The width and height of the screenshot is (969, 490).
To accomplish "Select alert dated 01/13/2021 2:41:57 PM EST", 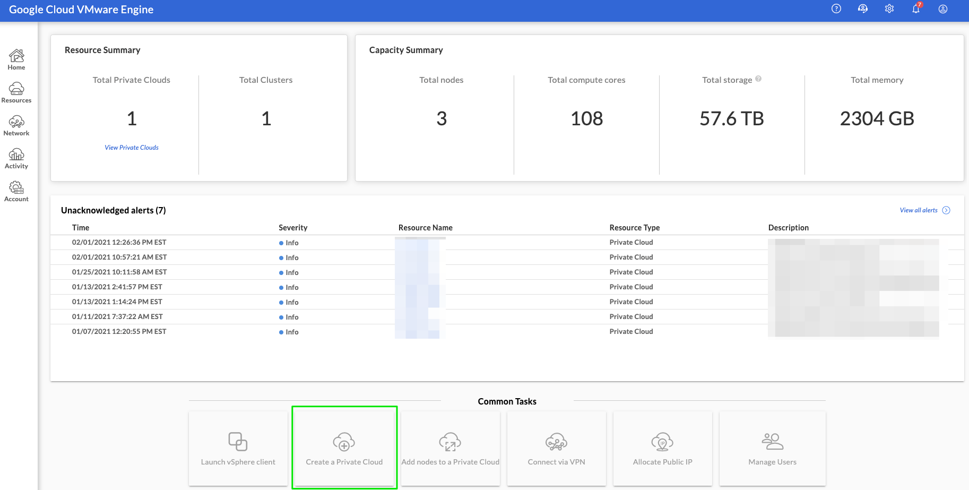I will click(507, 287).
